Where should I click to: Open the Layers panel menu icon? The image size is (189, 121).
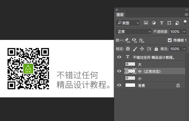pyautogui.click(x=186, y=14)
